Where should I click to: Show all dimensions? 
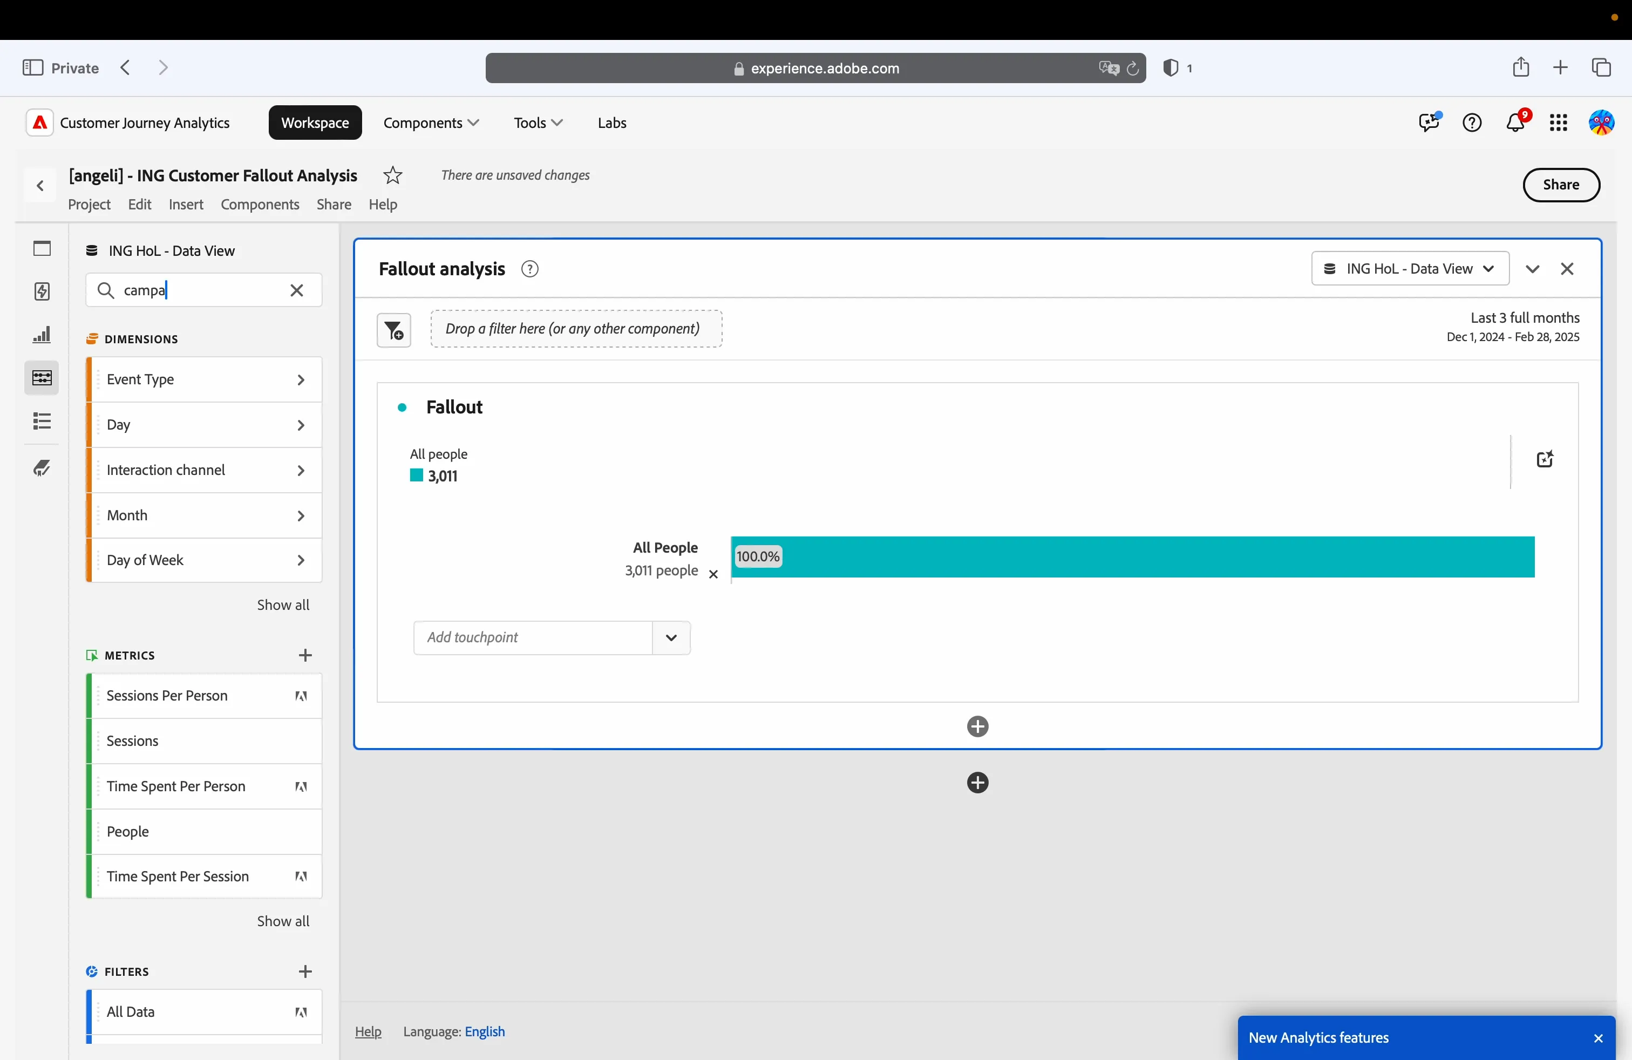pyautogui.click(x=282, y=604)
